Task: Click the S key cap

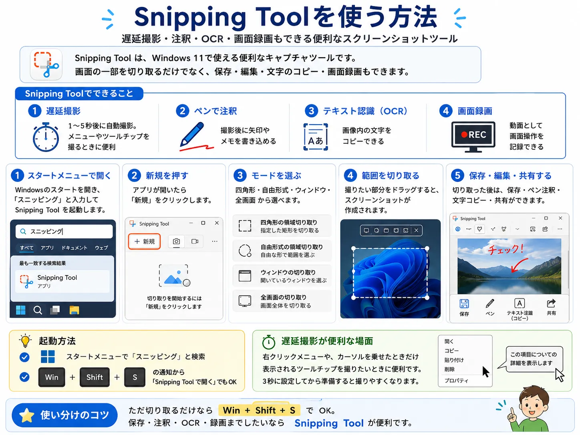Action: click(135, 377)
